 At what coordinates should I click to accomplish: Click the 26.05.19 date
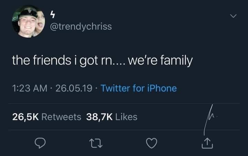74,88
